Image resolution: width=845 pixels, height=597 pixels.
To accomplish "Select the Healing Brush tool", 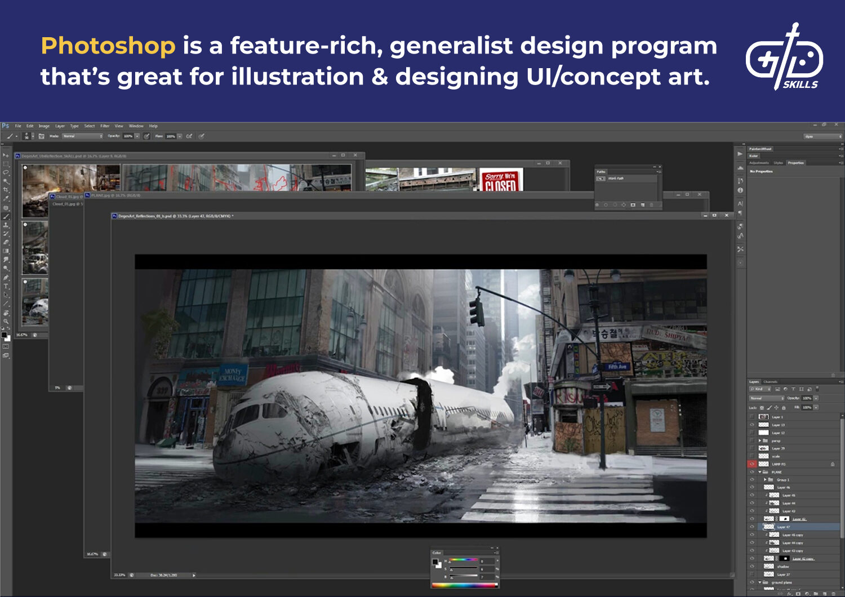I will 6,208.
